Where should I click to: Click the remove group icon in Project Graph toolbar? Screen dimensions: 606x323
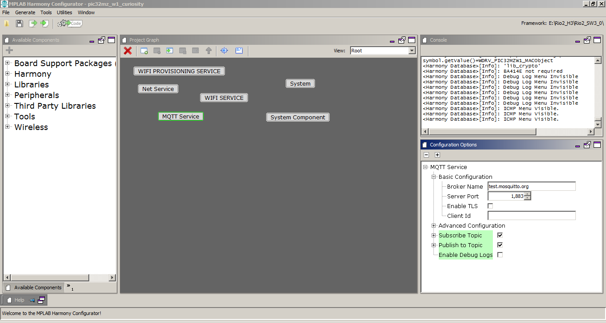pos(157,51)
